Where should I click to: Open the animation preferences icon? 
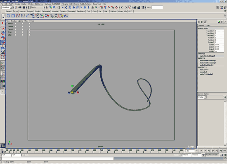coord(225,155)
